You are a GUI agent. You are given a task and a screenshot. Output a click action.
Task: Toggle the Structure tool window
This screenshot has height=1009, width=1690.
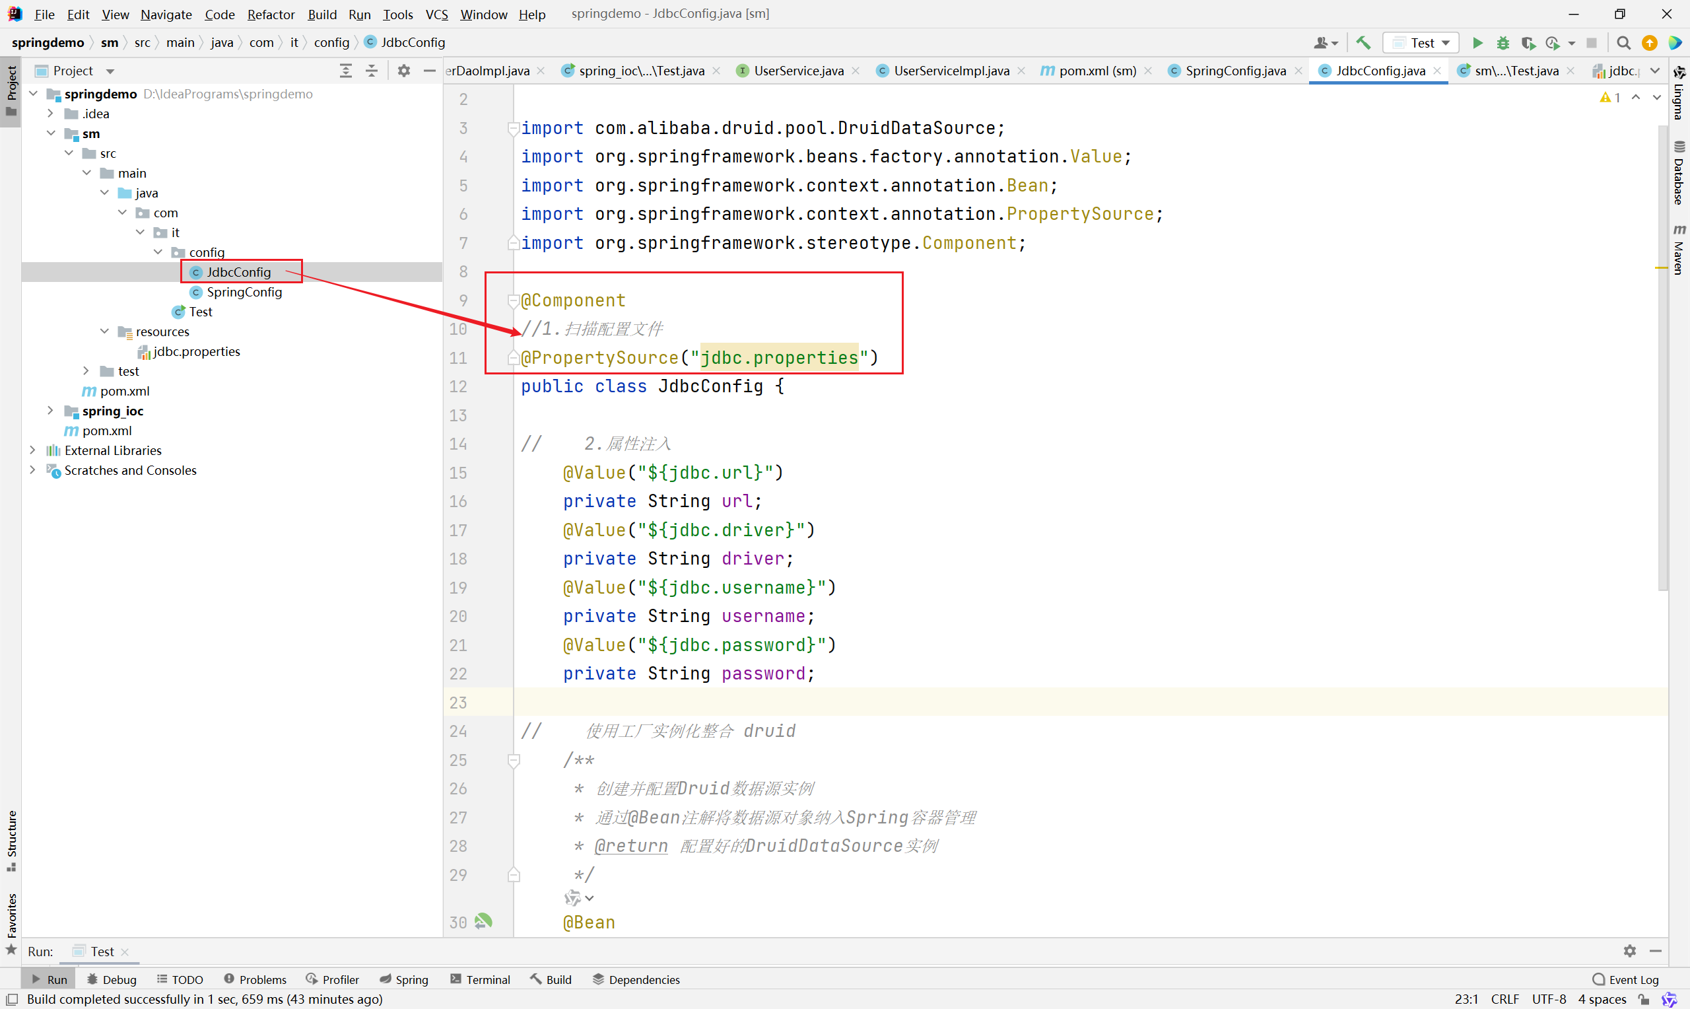(11, 840)
